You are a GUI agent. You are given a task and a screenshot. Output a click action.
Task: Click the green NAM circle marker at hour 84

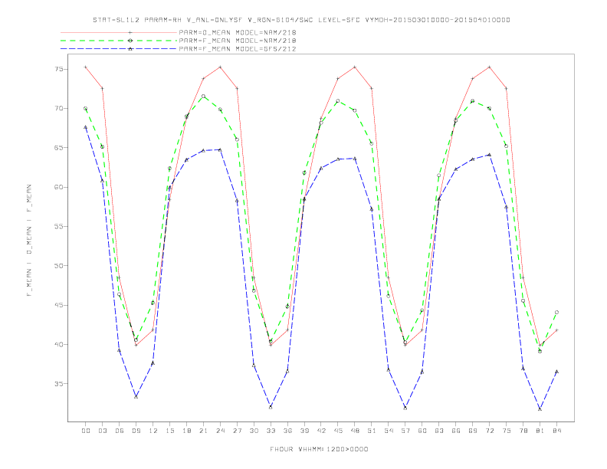click(x=556, y=312)
